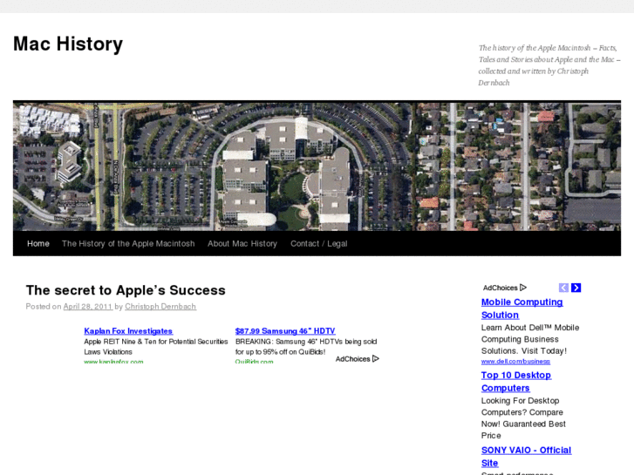Click 'Looking For Desktop Computers?' ad text
Viewport: 634px width, 475px height.
(x=523, y=418)
